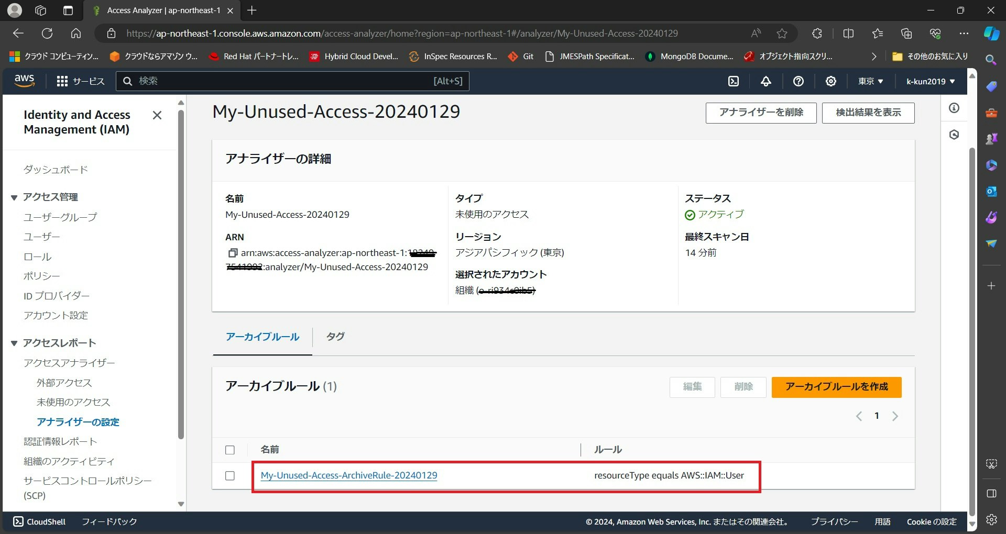Viewport: 1006px width, 534px height.
Task: Click アーカイブルールを作成 button
Action: click(x=836, y=387)
